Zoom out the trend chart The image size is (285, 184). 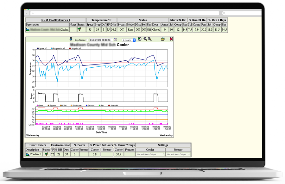point(145,39)
